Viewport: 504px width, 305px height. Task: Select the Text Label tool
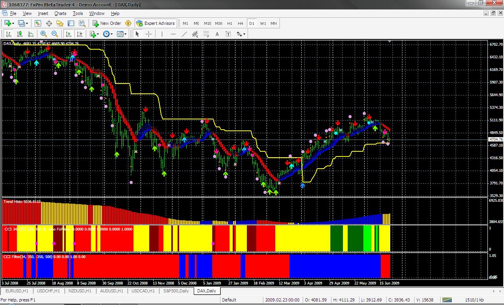coord(228,34)
